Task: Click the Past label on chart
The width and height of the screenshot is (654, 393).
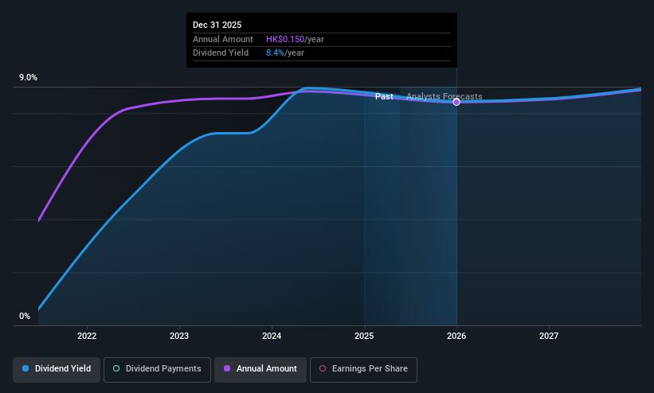Action: point(384,97)
